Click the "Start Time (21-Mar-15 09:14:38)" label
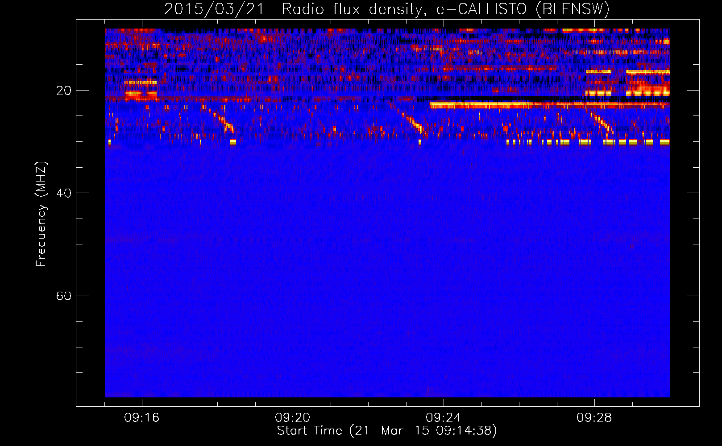Image resolution: width=722 pixels, height=446 pixels. click(x=387, y=431)
